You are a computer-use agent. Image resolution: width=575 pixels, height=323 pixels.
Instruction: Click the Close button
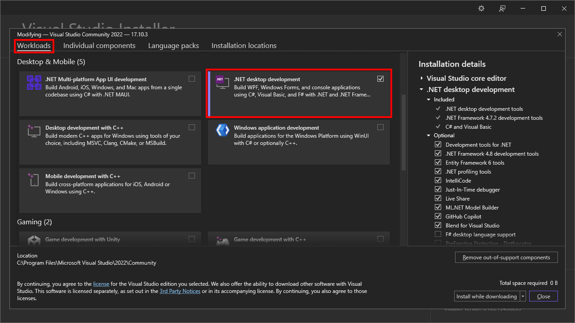[x=544, y=296]
